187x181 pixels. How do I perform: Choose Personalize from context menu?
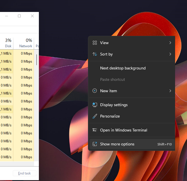132,116
